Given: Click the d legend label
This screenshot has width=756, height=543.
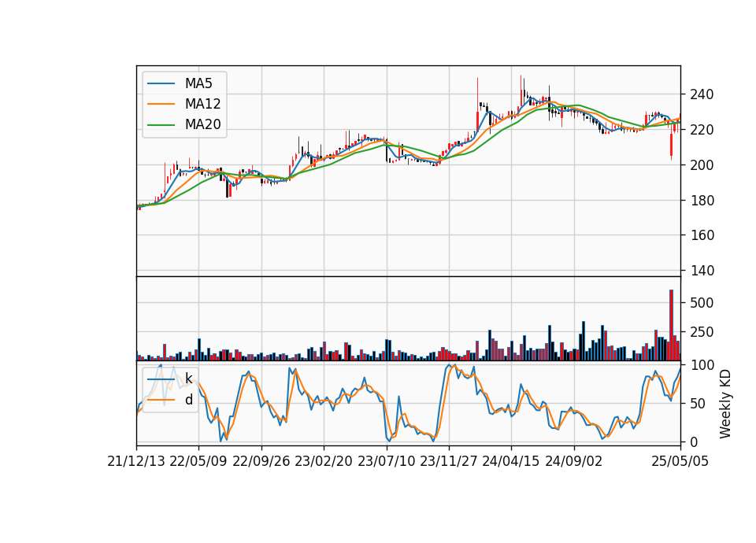Looking at the screenshot, I should point(188,400).
